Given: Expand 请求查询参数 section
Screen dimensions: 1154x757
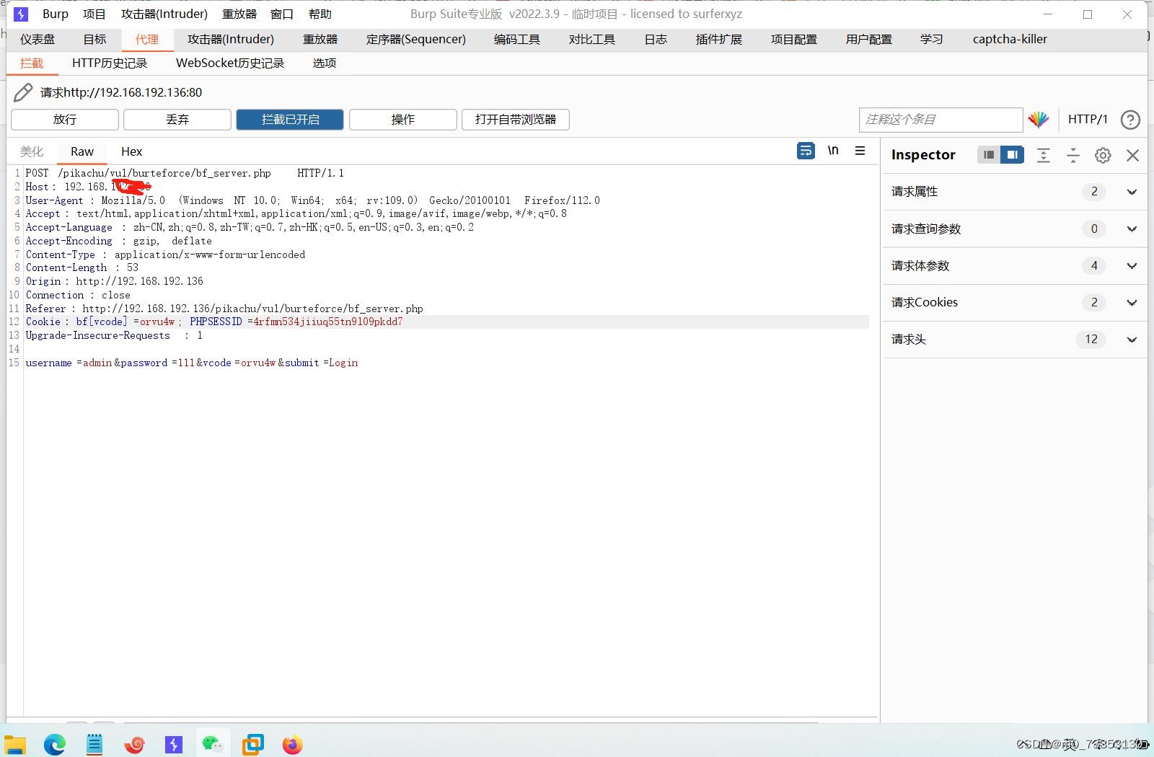Looking at the screenshot, I should 1016,229.
